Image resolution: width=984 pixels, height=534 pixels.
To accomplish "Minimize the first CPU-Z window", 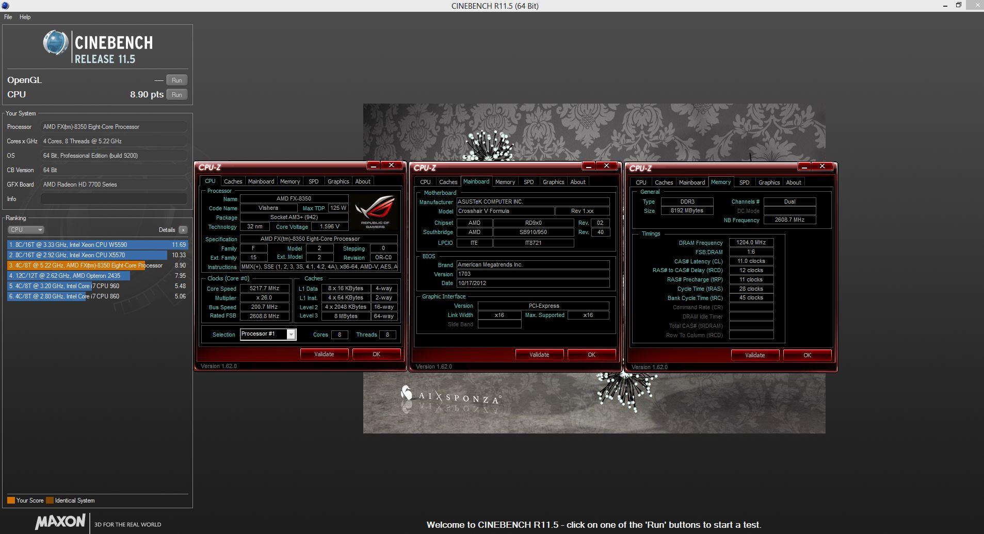I will tap(374, 165).
